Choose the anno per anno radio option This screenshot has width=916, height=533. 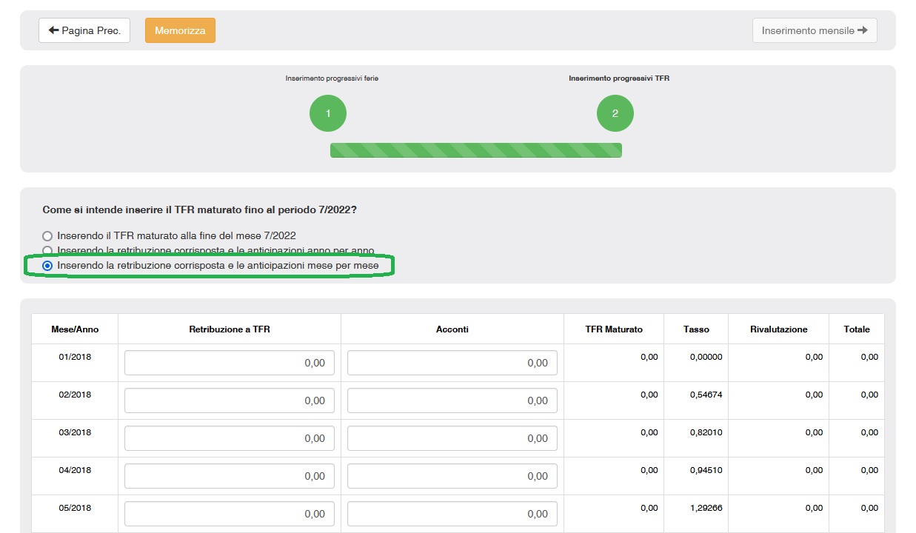(48, 251)
